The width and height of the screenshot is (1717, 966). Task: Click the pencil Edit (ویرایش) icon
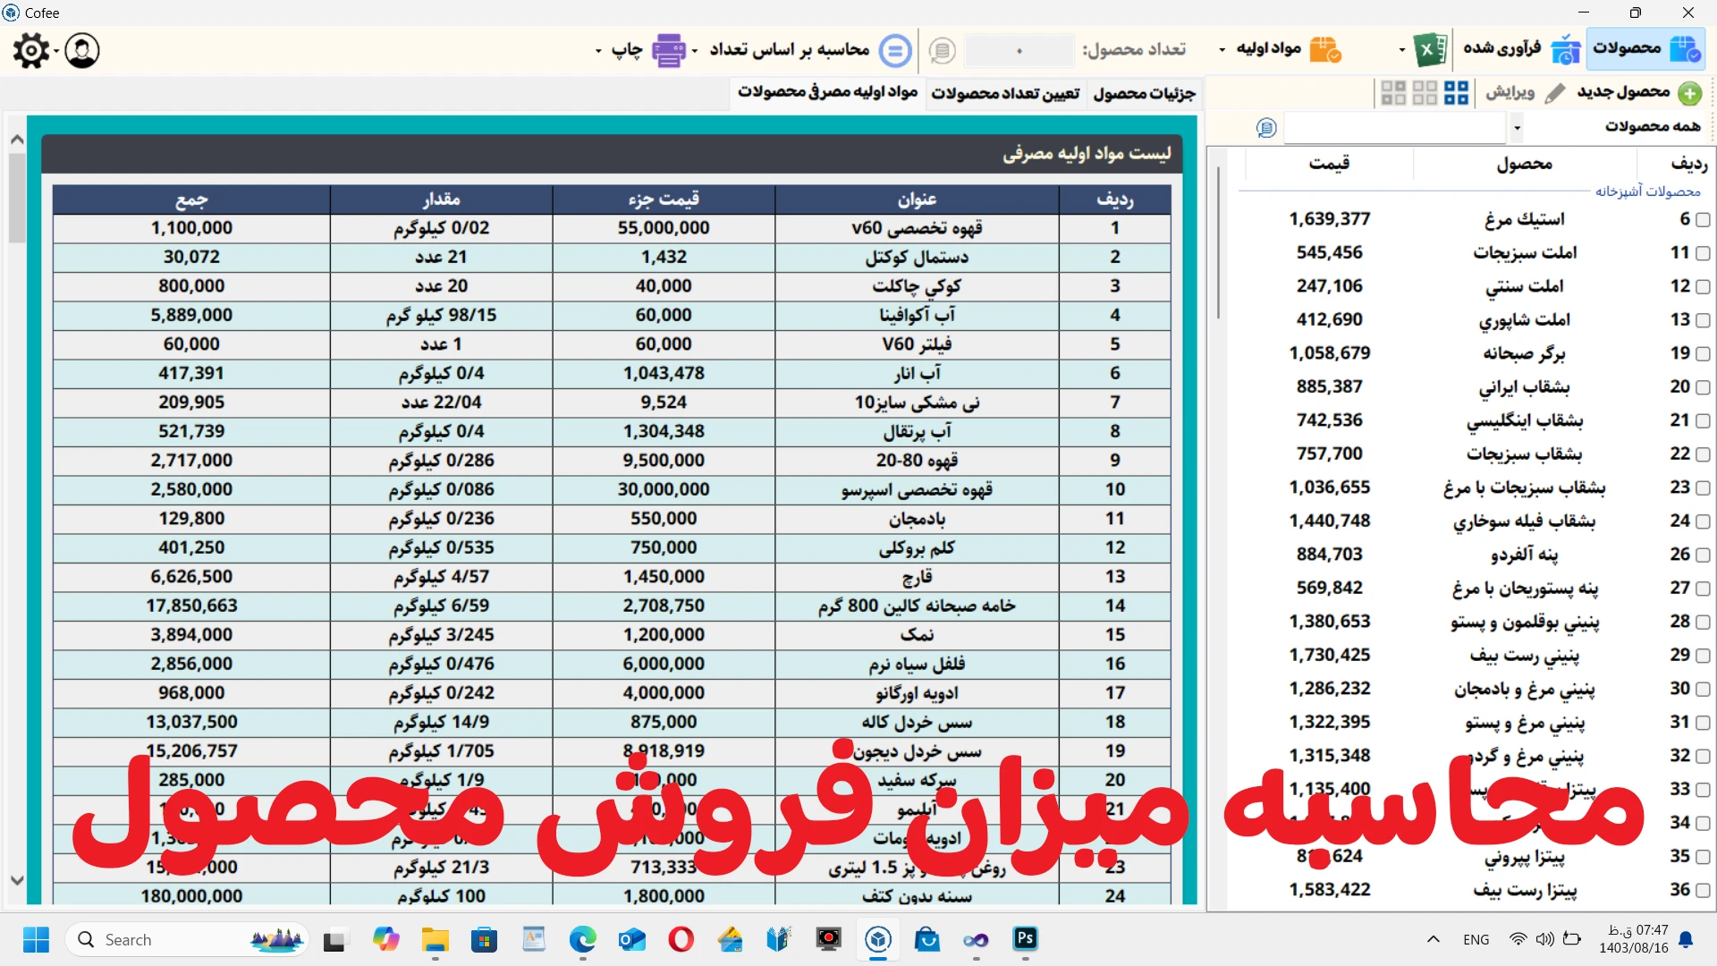point(1556,93)
